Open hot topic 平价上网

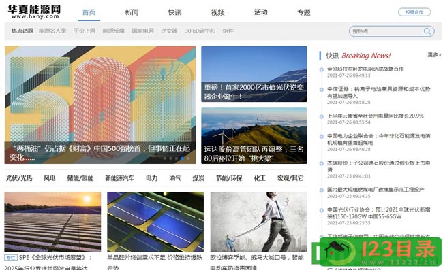85,31
